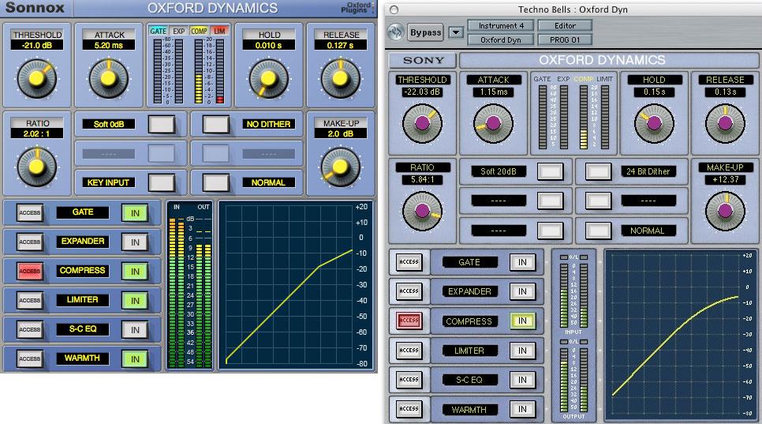
Task: Toggle LIMITER IN button in Sony window
Action: pyautogui.click(x=522, y=351)
